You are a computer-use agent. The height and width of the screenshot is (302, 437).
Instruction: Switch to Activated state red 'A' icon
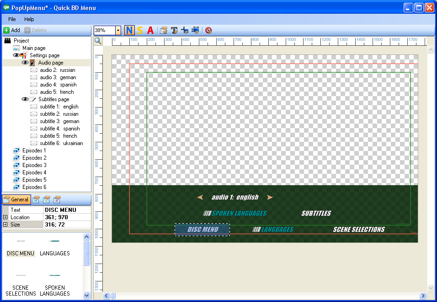pyautogui.click(x=150, y=31)
